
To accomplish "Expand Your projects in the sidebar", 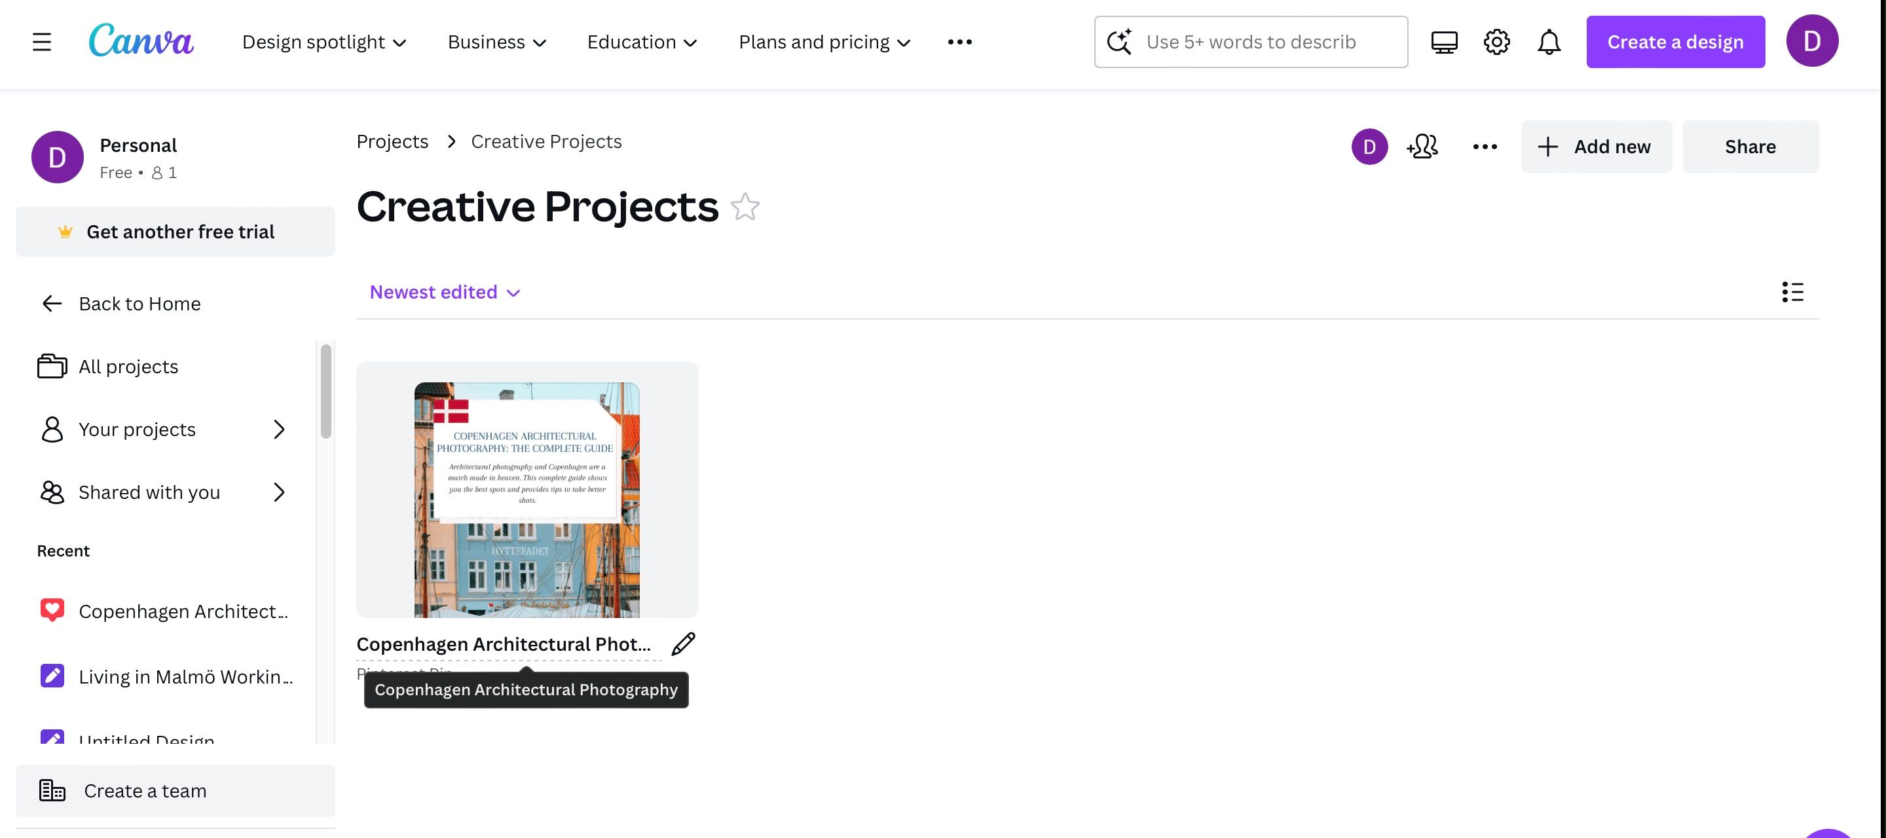I will [279, 429].
